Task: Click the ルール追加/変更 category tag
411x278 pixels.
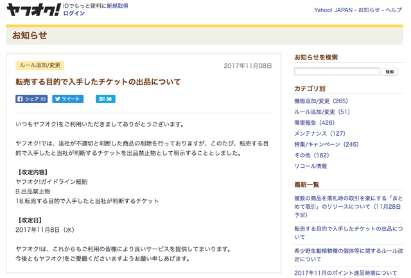Action: tap(40, 65)
